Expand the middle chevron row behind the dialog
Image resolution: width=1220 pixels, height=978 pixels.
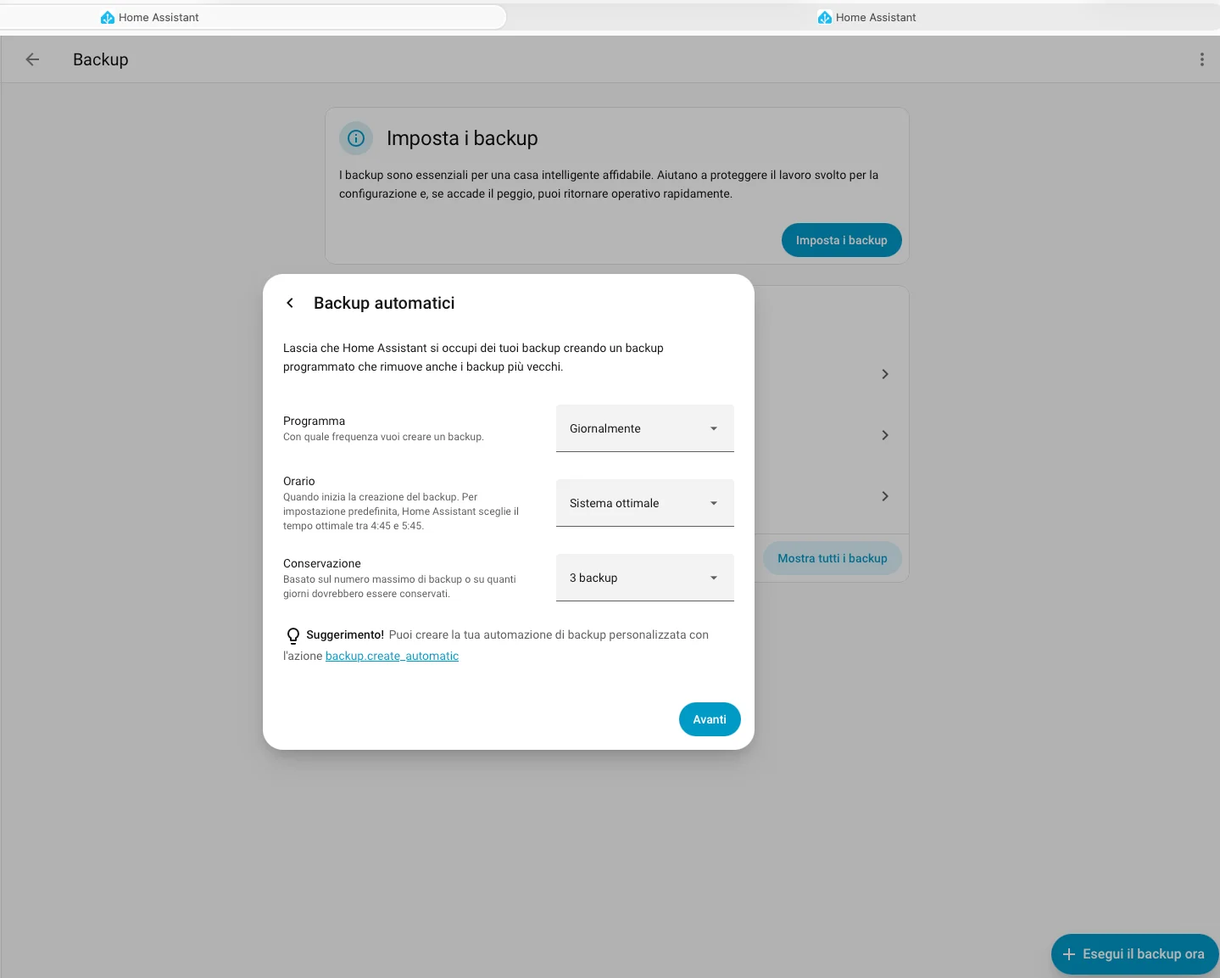pyautogui.click(x=885, y=435)
